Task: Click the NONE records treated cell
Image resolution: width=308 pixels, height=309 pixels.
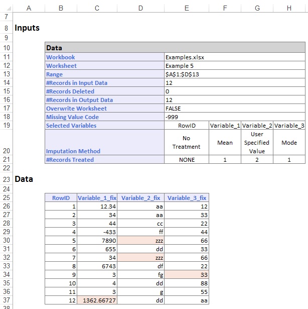Action: click(x=186, y=160)
